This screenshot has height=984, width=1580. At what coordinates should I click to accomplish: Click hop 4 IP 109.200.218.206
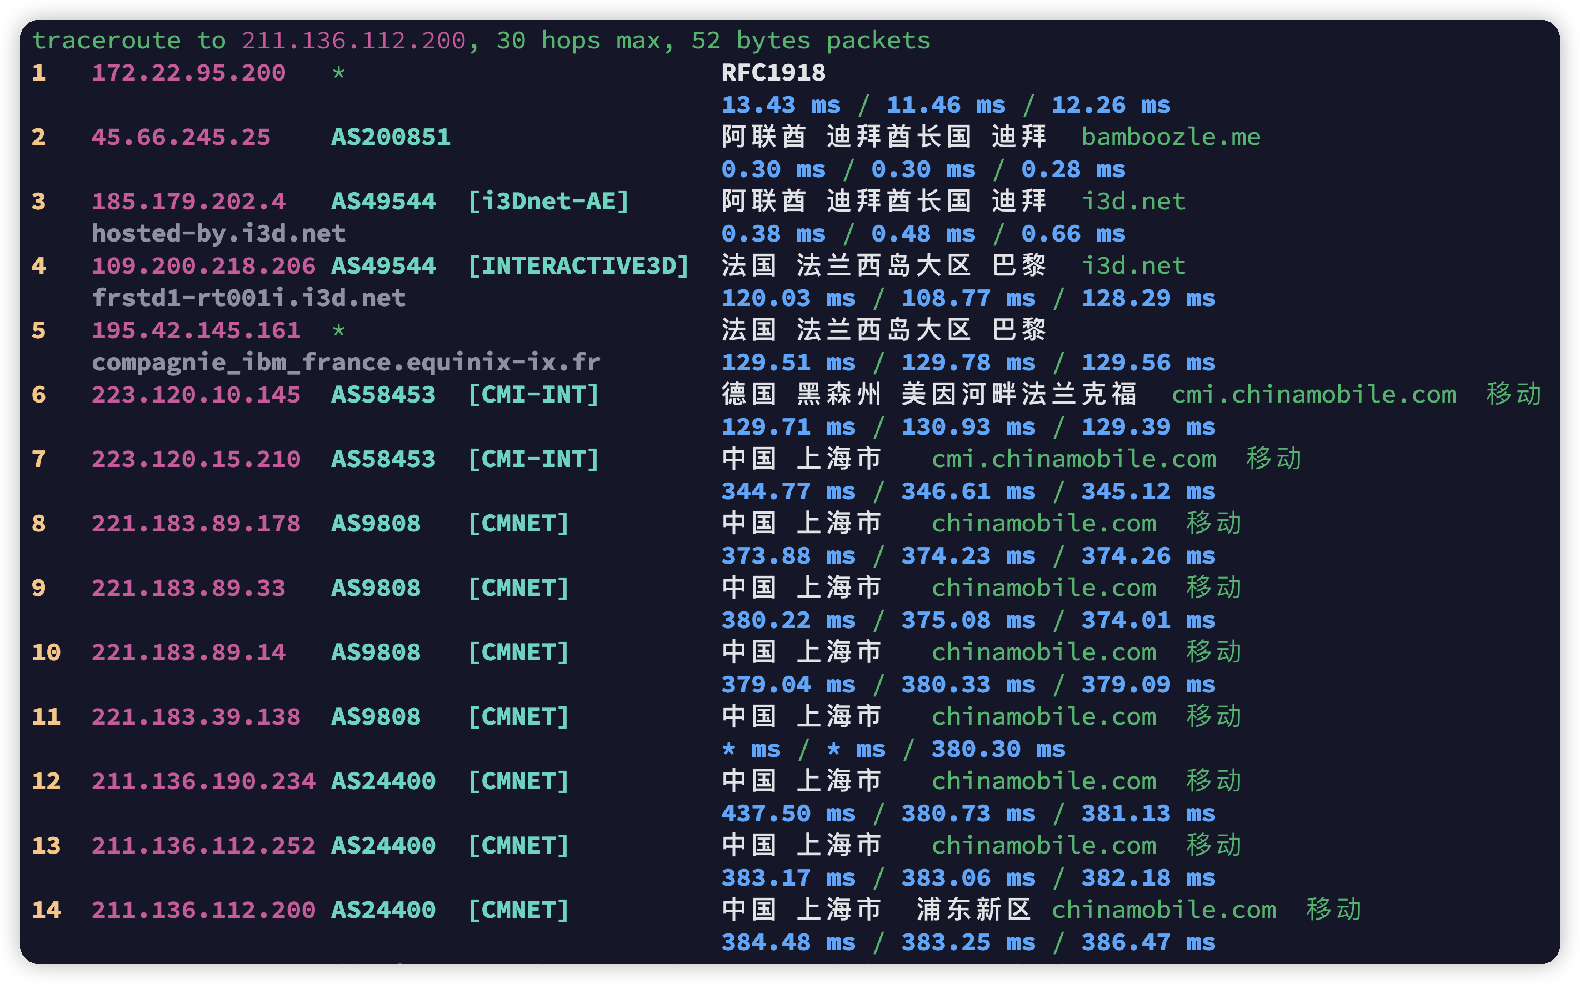point(204,265)
